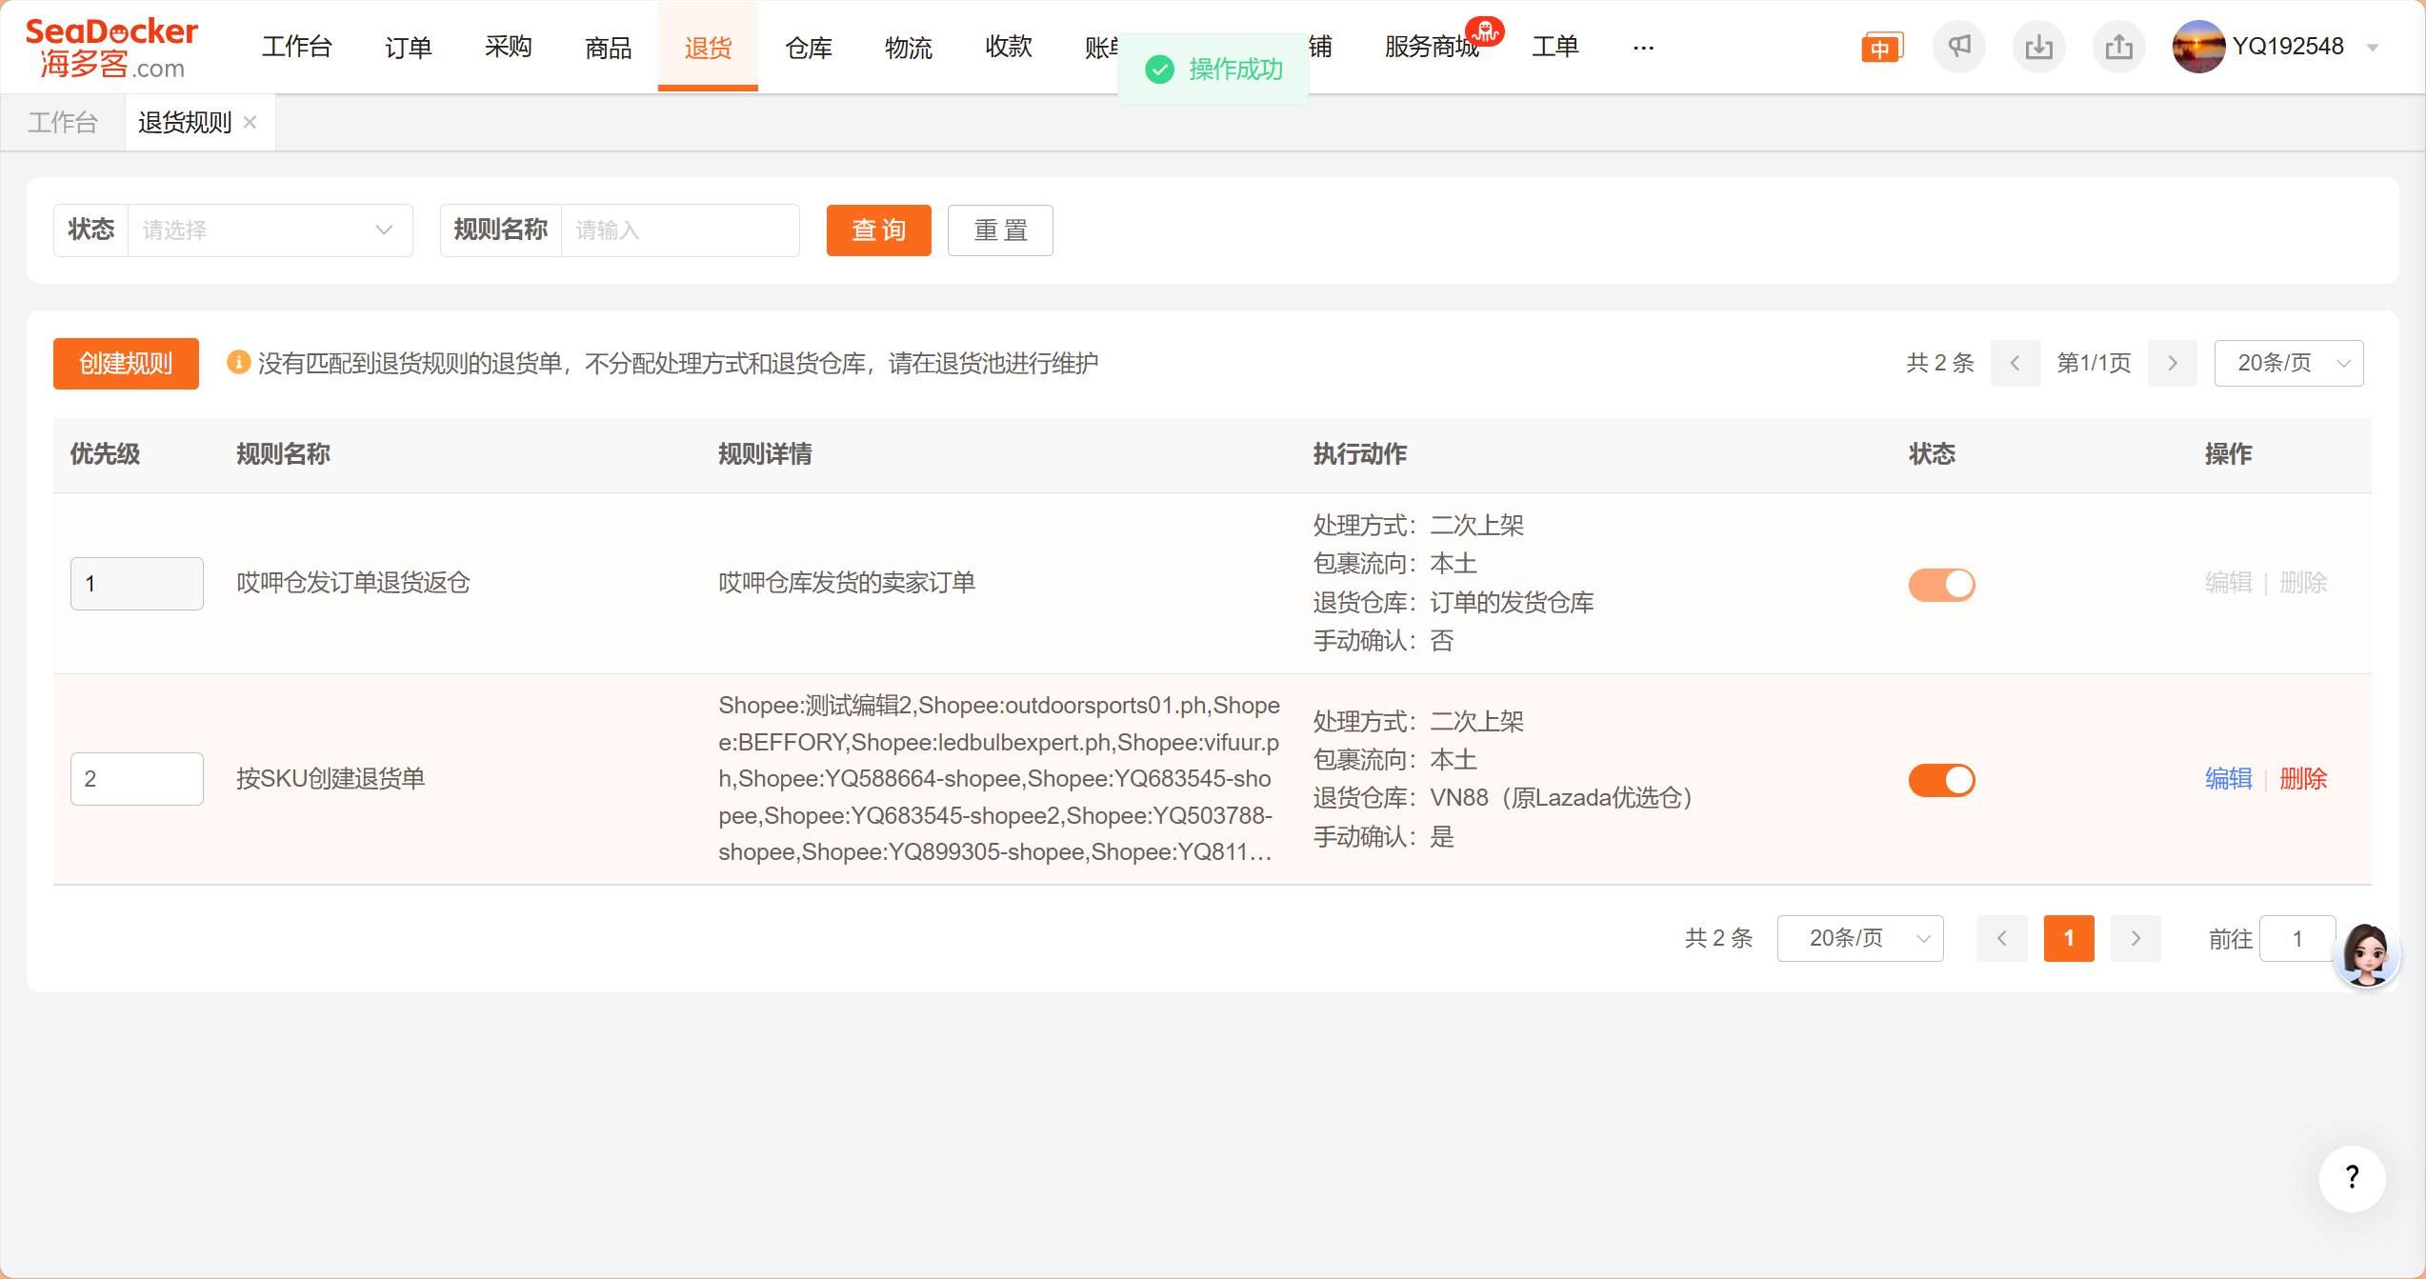Click the user profile avatar picture
Image resolution: width=2426 pixels, height=1279 pixels.
point(2198,47)
